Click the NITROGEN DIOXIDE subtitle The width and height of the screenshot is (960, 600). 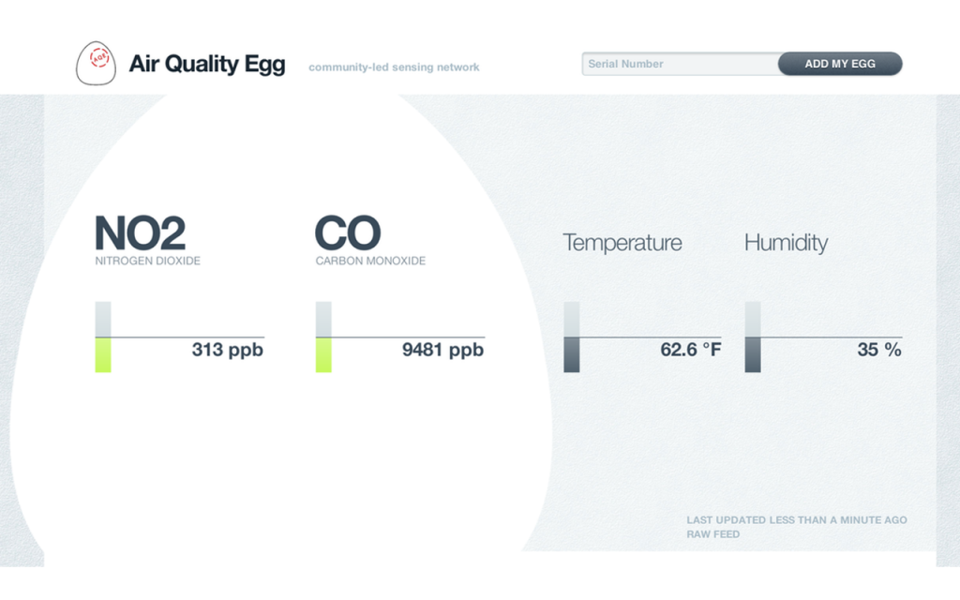tap(147, 261)
